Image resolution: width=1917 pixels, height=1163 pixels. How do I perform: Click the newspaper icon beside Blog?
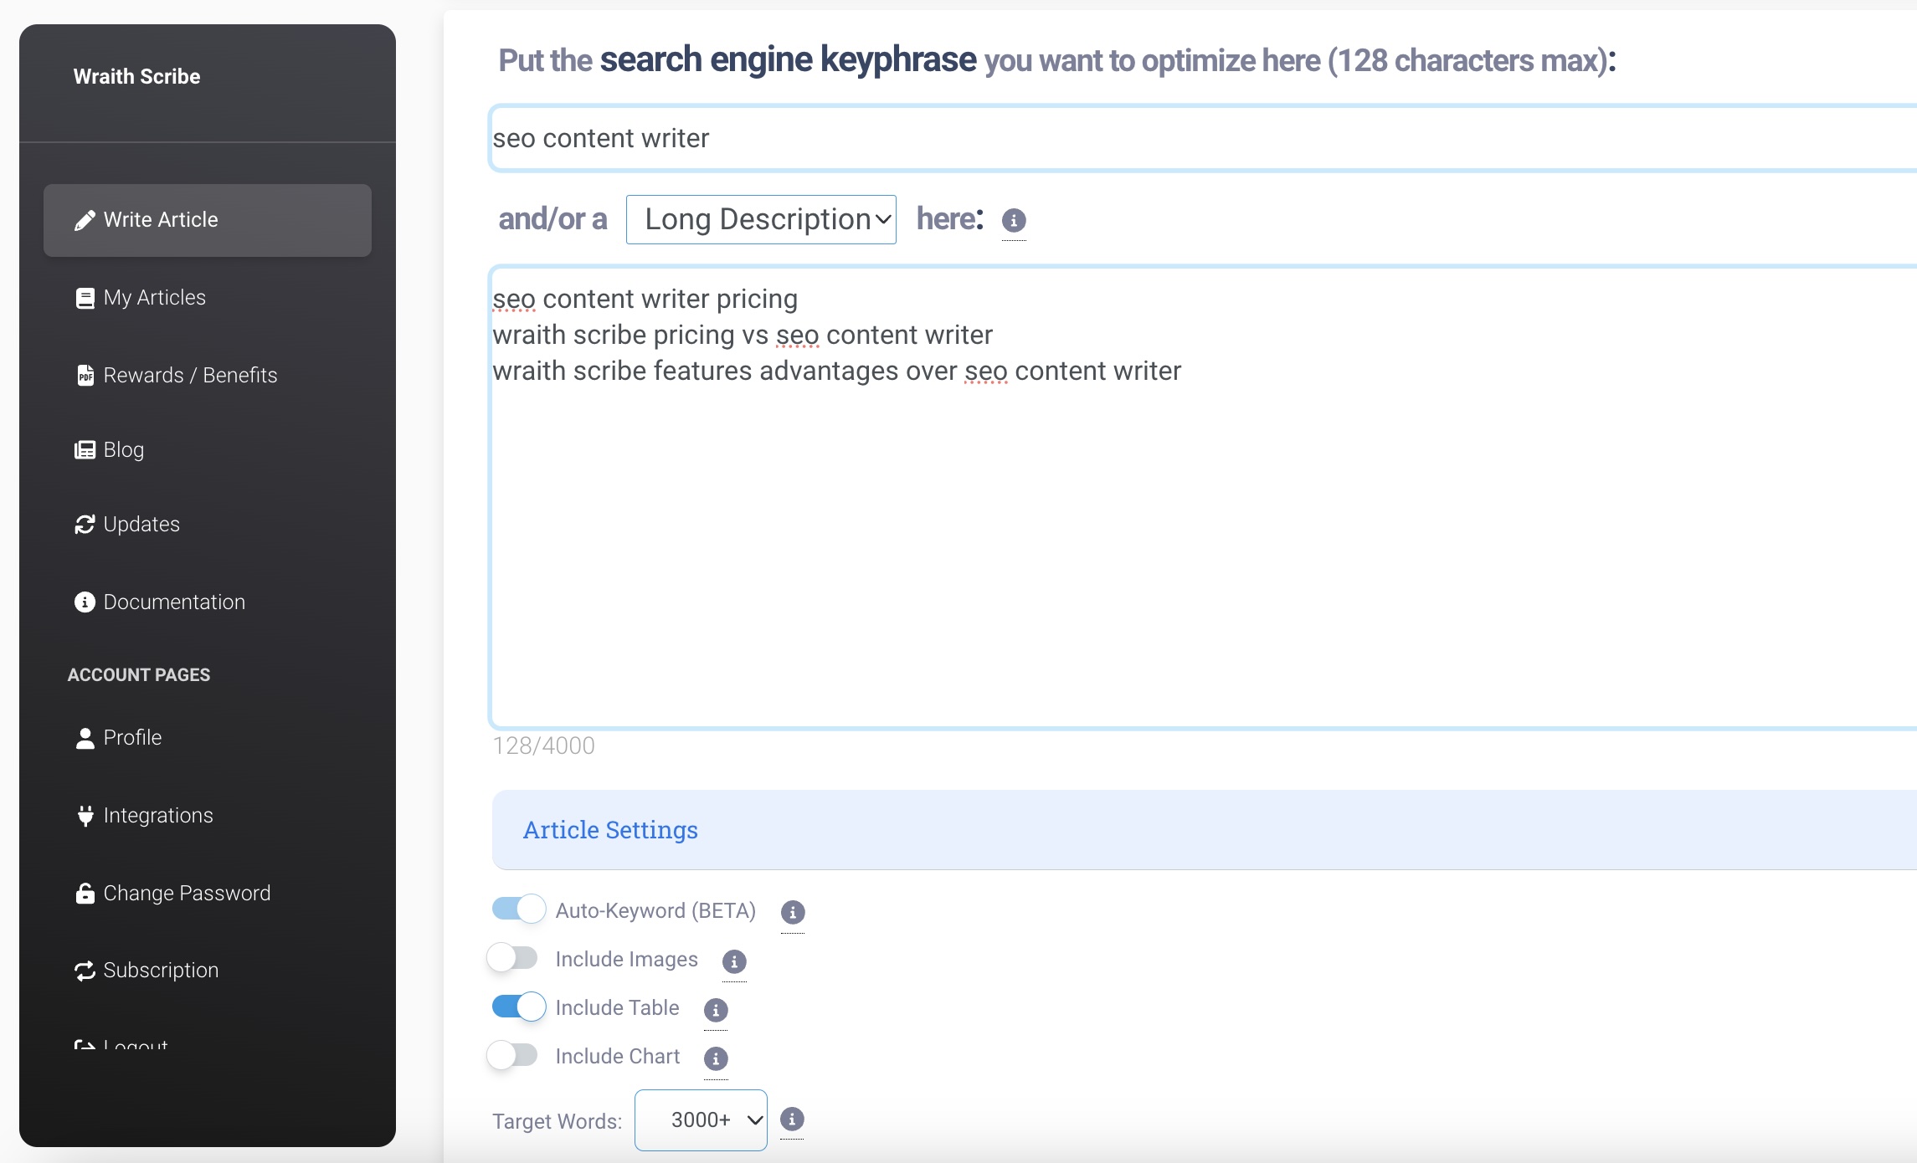point(85,450)
